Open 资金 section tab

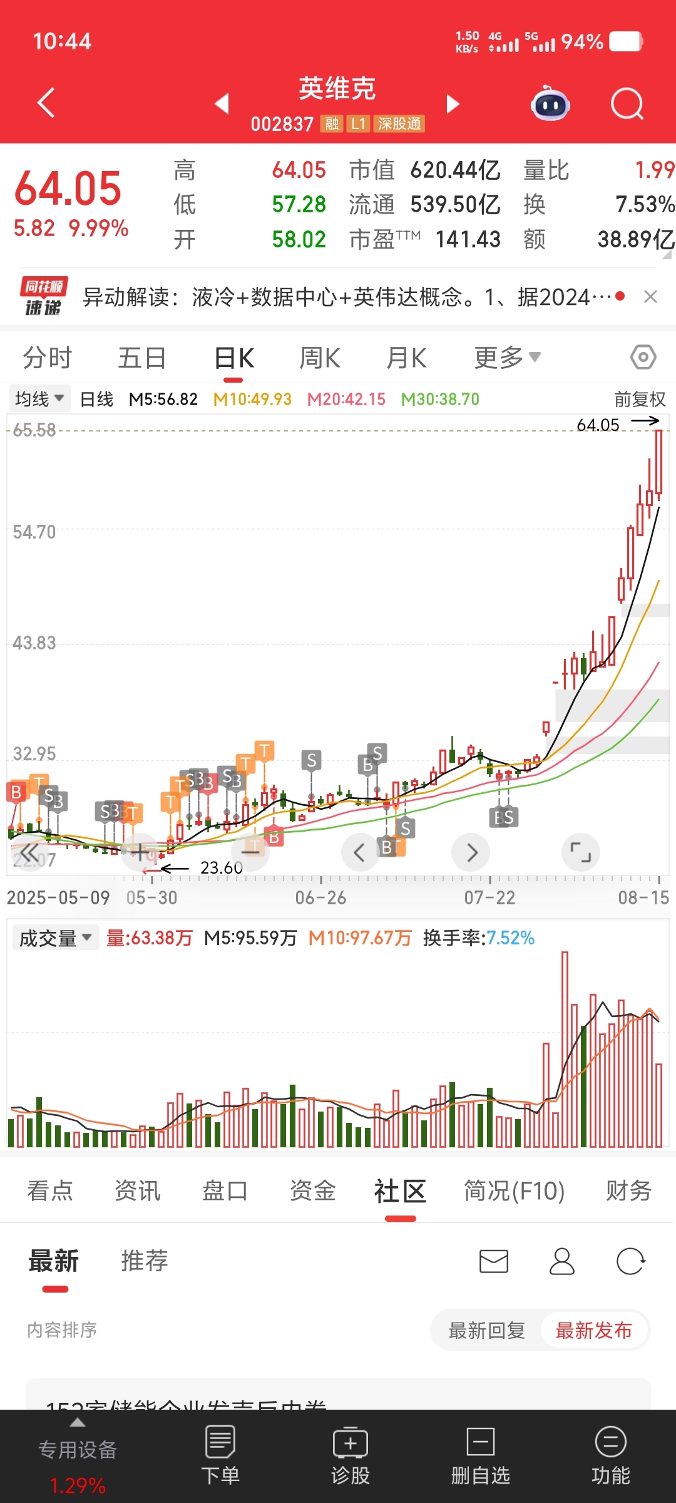point(313,1191)
